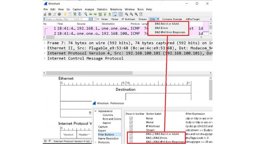Apply the !Noise filter button
The width and height of the screenshot is (256, 144).
[114, 19]
